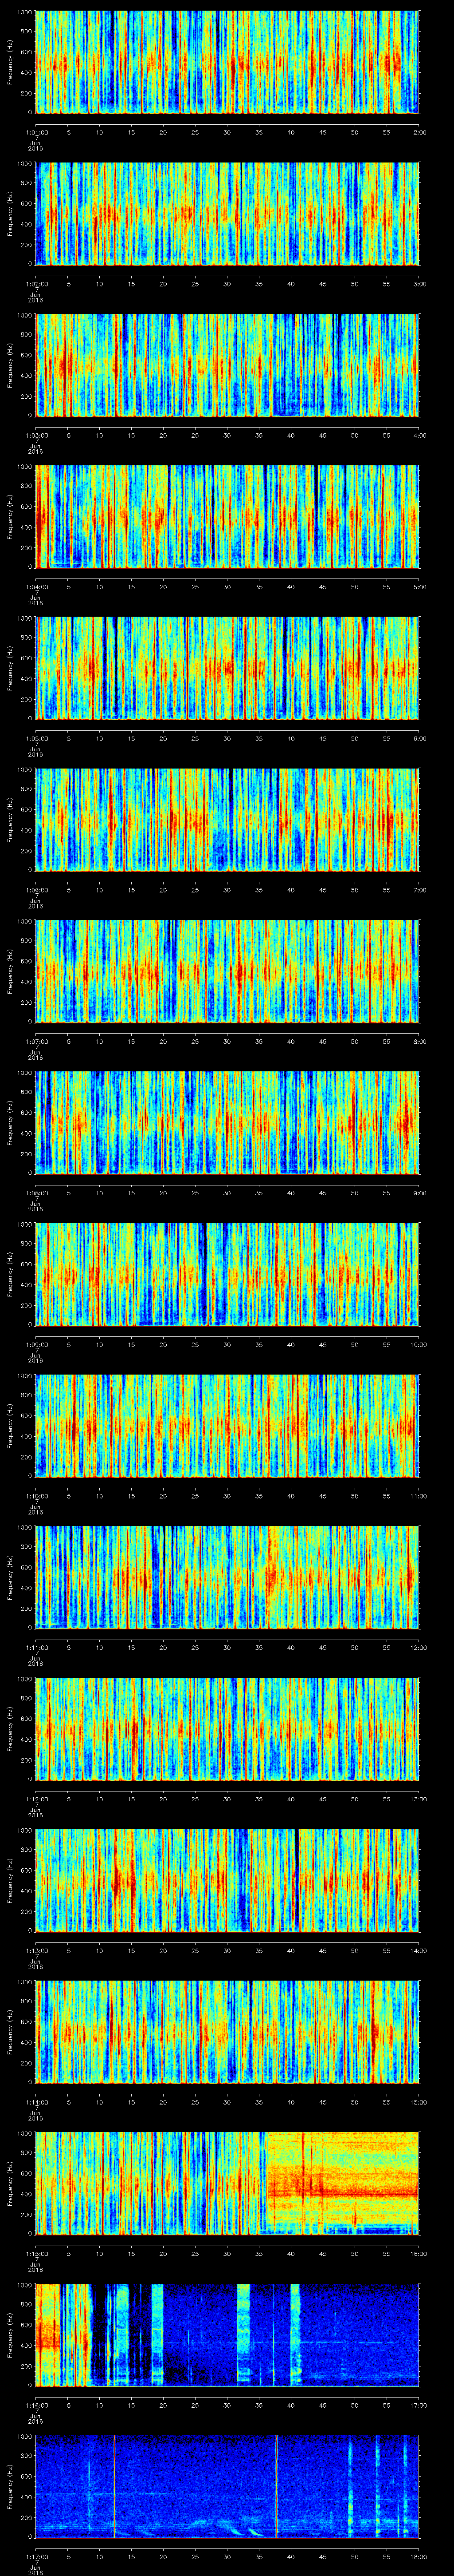Viewport: 454px width, 2576px height.
Task: Select the '18:00' end time label
Action: pos(418,2556)
